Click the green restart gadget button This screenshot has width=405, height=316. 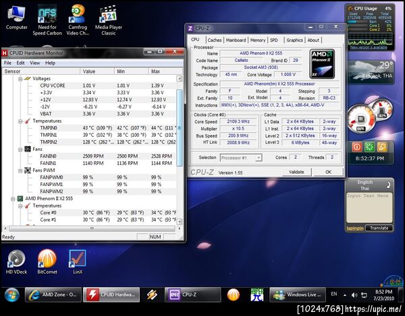369,147
